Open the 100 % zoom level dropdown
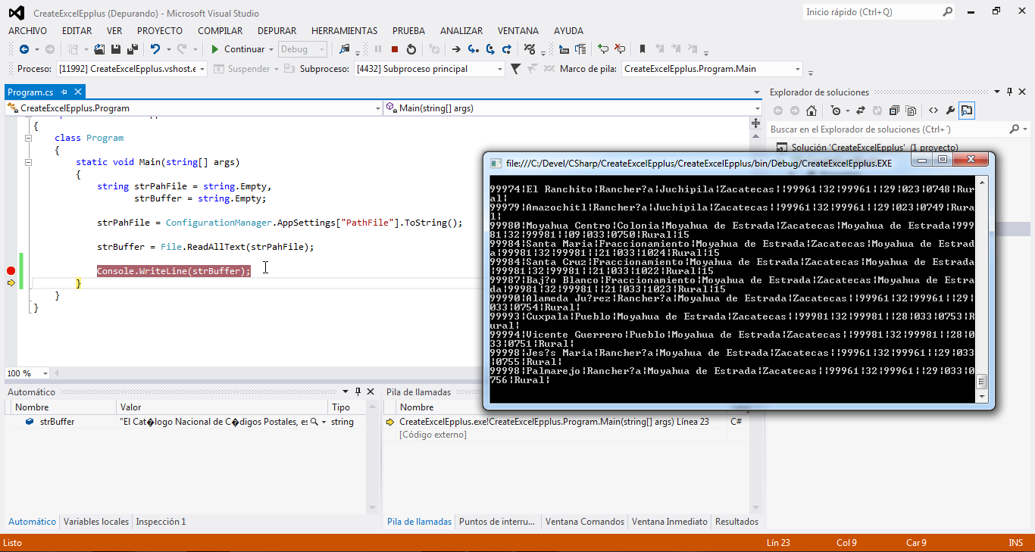1035x552 pixels. click(45, 373)
